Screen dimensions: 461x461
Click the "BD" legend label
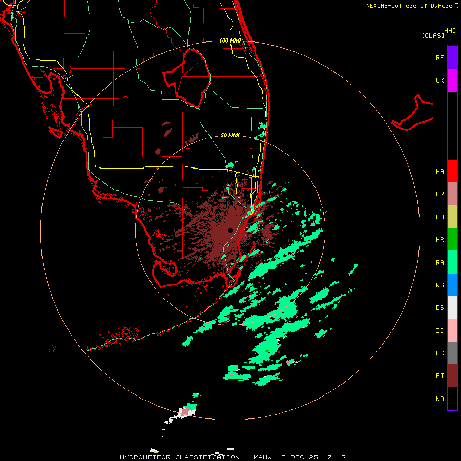pos(439,217)
